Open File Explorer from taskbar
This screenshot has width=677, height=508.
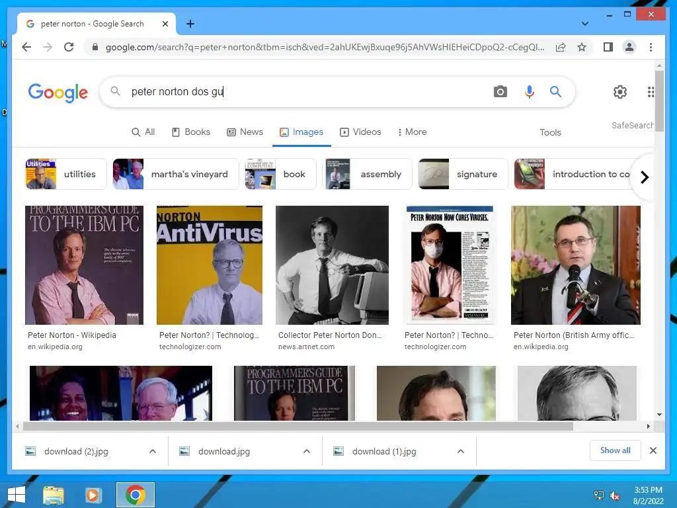coord(54,495)
